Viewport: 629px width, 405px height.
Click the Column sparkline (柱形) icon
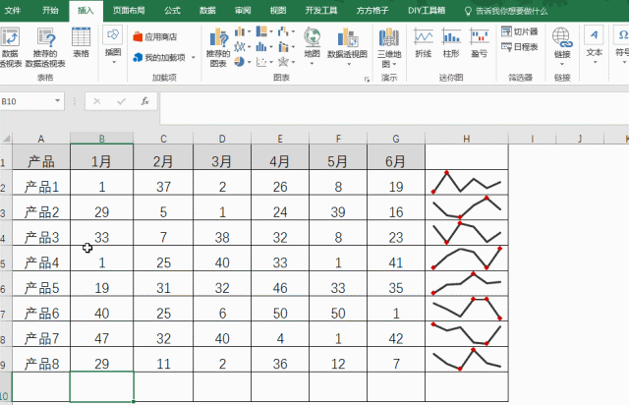[x=451, y=42]
